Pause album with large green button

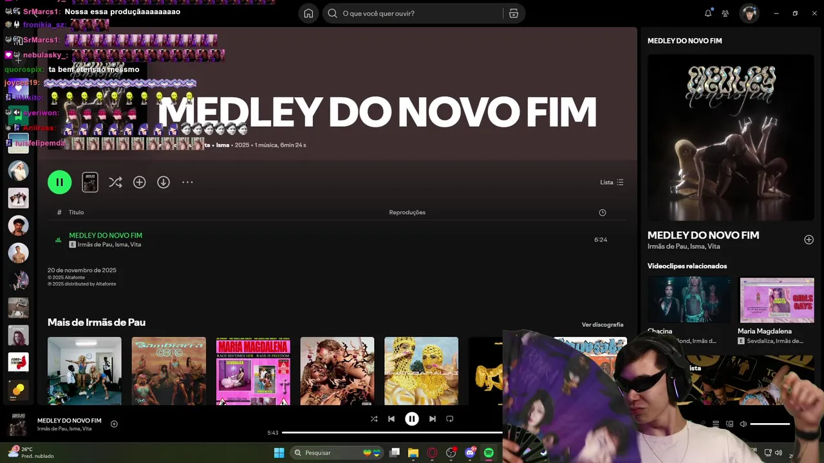[59, 182]
